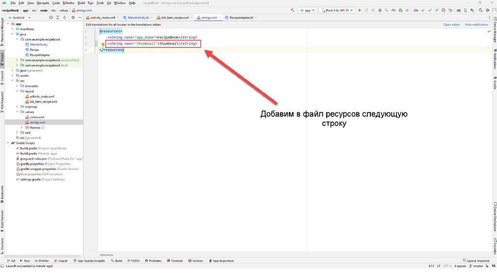Image resolution: width=497 pixels, height=278 pixels.
Task: Select colors.xml in project tree
Action: (x=37, y=117)
